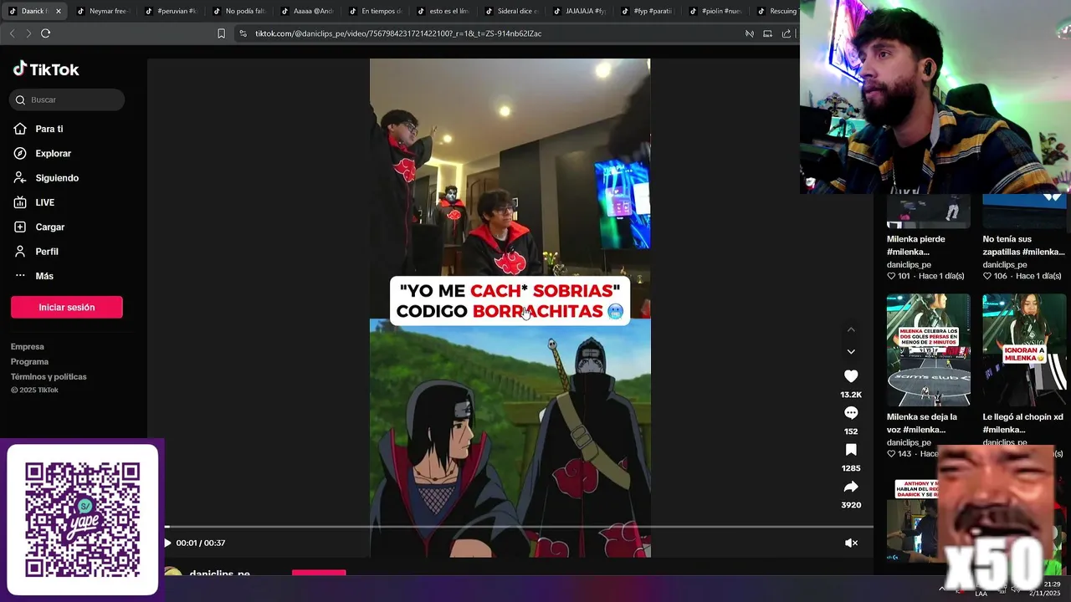Click the share icon in browser toolbar

click(787, 33)
